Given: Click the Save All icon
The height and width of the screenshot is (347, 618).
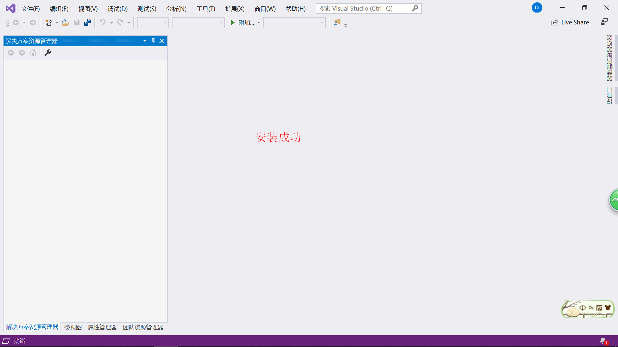Looking at the screenshot, I should [88, 22].
